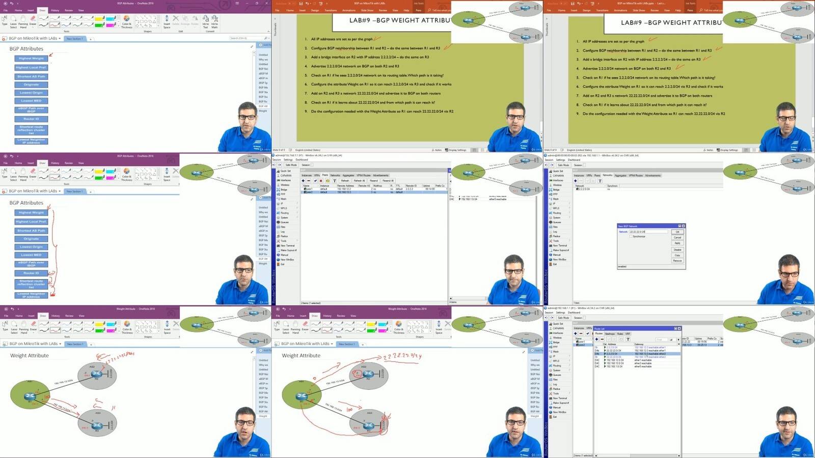Open Quick Set in R2 WinBox sidebar

555,171
